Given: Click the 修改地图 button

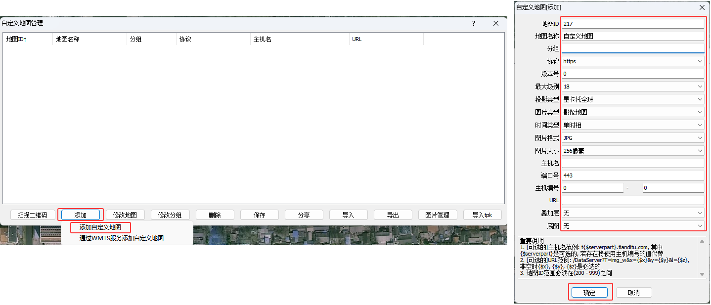Looking at the screenshot, I should point(125,215).
